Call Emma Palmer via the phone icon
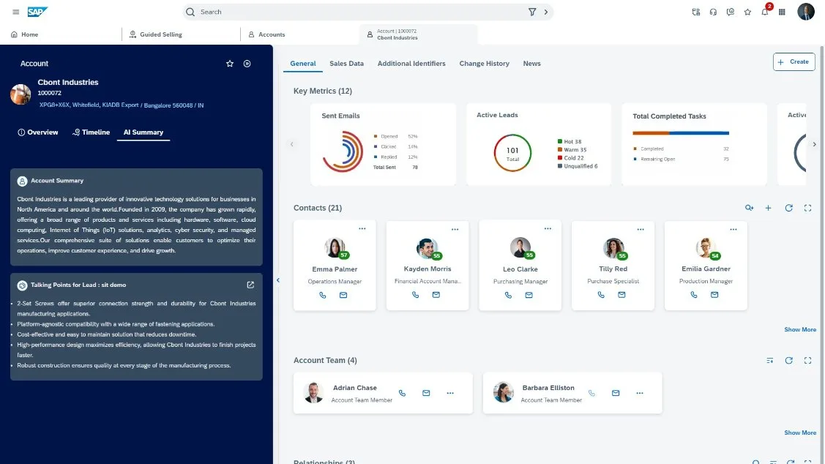The width and height of the screenshot is (825, 464). point(322,295)
